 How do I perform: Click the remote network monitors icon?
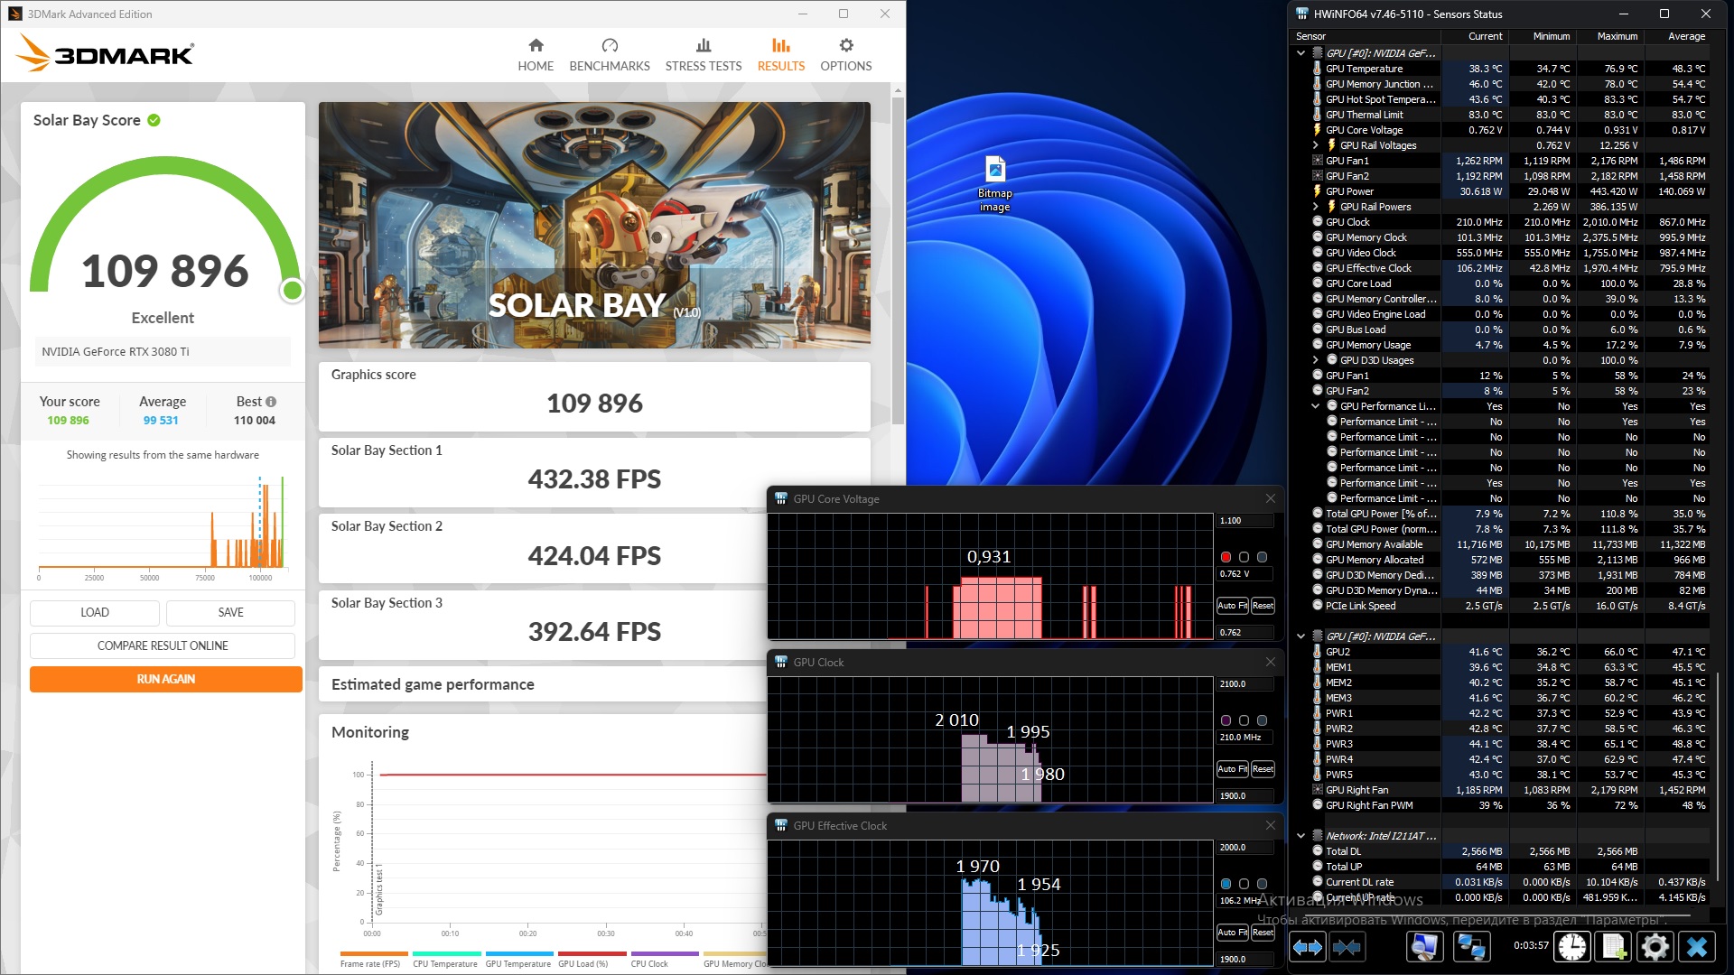tap(1471, 946)
